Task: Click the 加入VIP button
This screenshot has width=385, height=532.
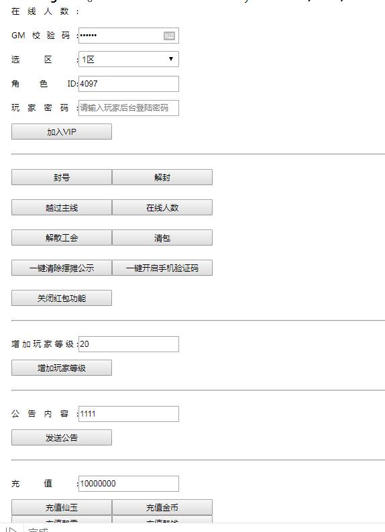Action: pyautogui.click(x=62, y=131)
